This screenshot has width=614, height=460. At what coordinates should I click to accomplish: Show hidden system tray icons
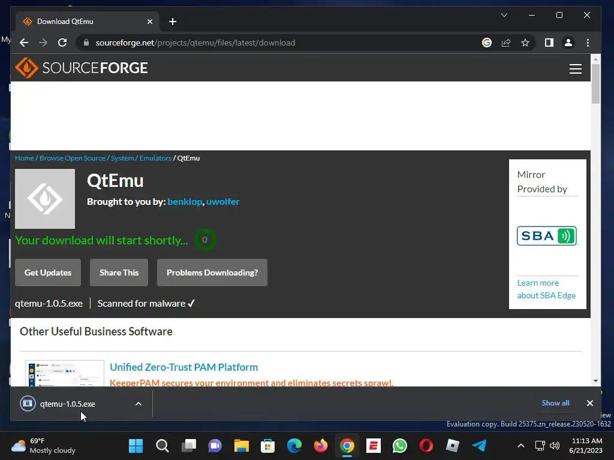click(x=521, y=446)
